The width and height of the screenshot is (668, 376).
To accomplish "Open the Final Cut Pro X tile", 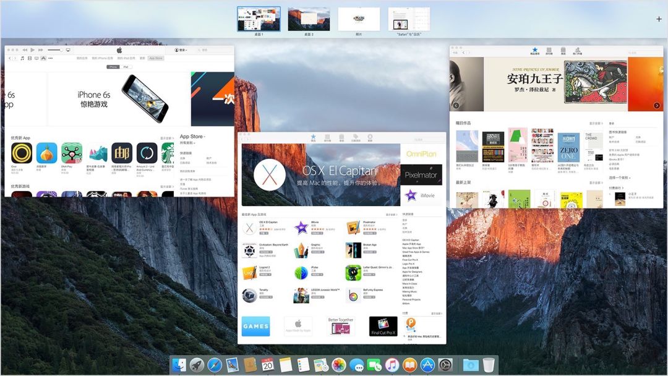I will 383,326.
